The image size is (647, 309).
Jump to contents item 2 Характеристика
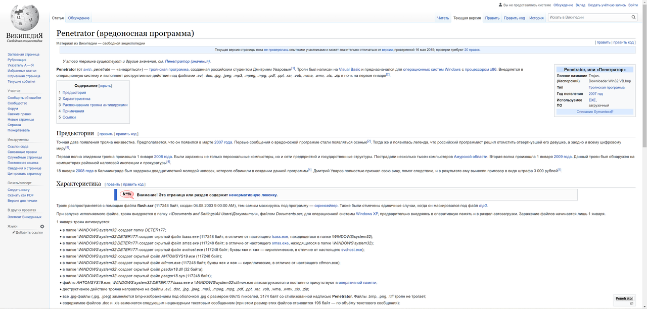tap(76, 98)
